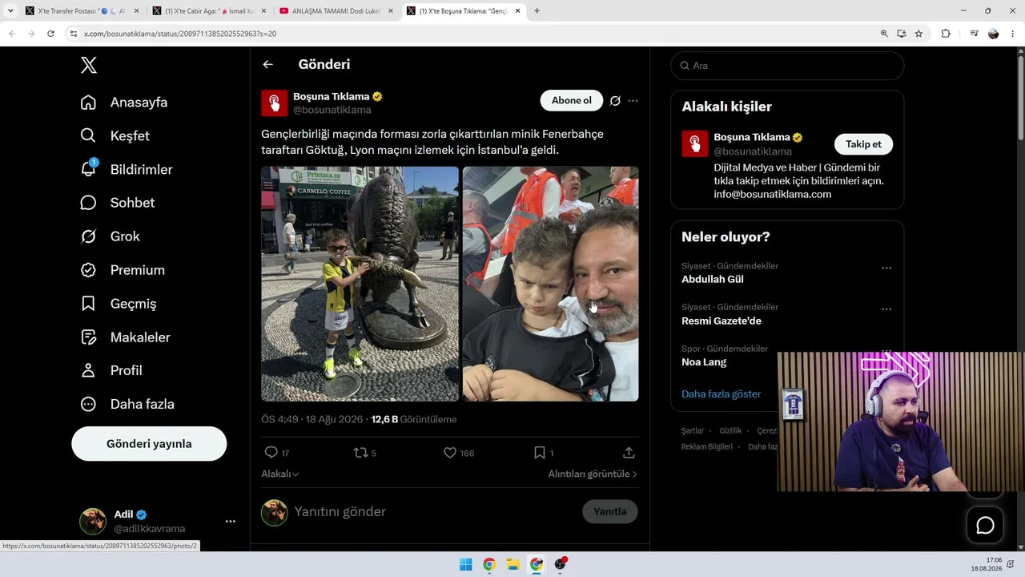1025x577 pixels.
Task: Click the reply icon with 17
Action: coord(271,453)
